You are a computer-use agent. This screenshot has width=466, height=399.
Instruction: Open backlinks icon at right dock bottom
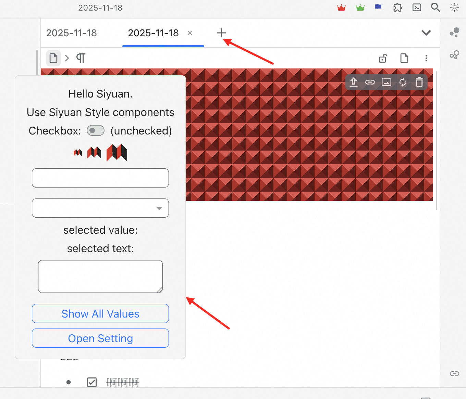[x=454, y=373]
